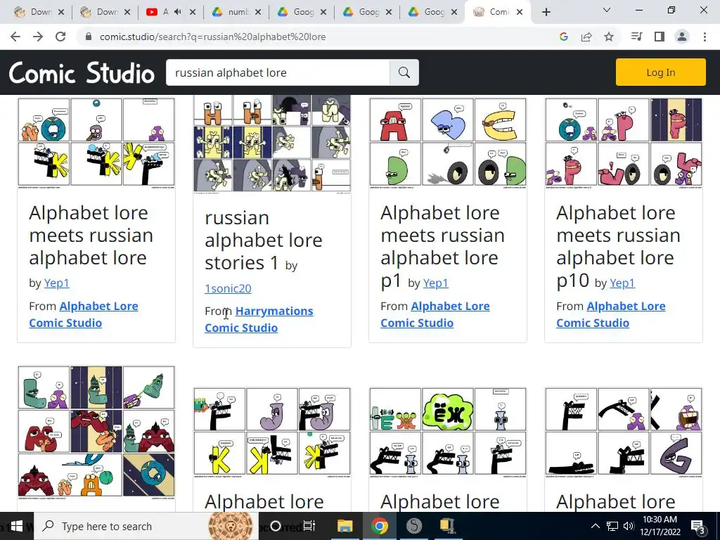
Task: Focus the russian alphabet lore search field
Action: [277, 72]
